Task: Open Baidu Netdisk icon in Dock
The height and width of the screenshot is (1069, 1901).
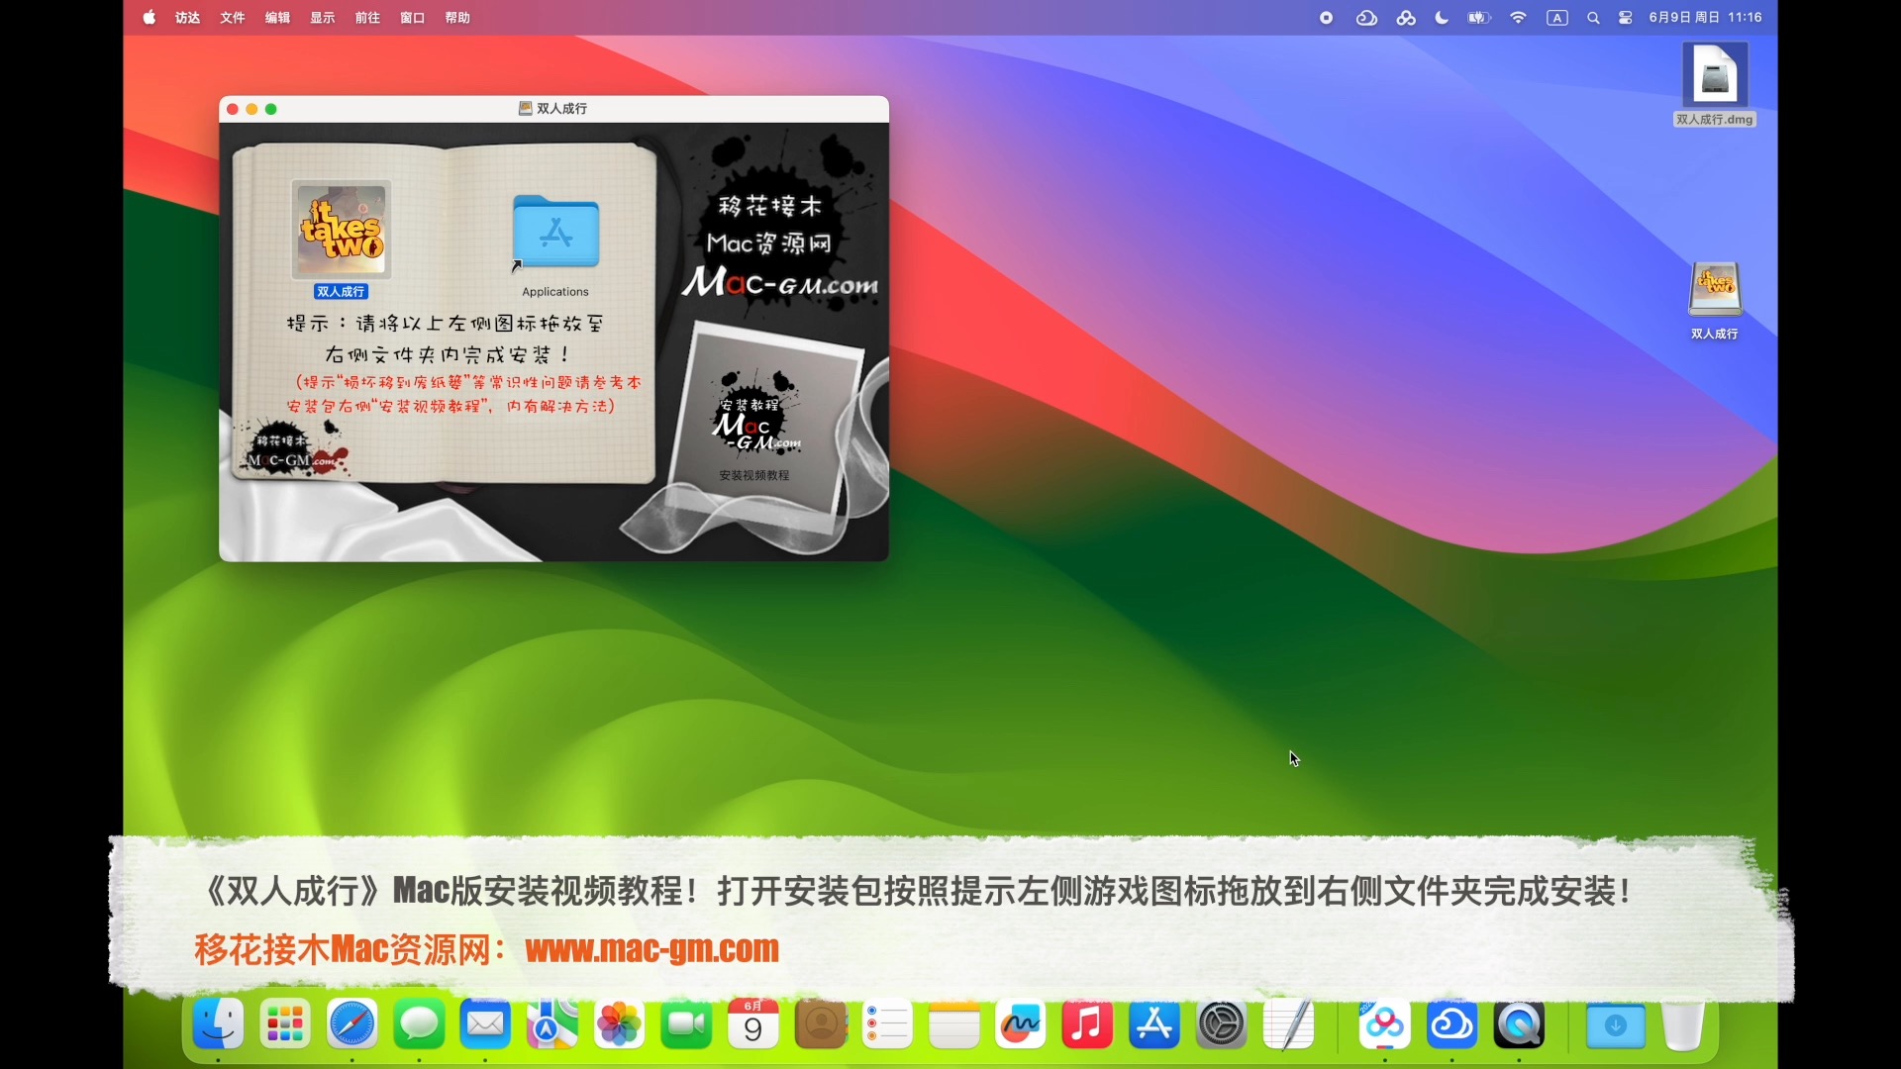Action: coord(1384,1023)
